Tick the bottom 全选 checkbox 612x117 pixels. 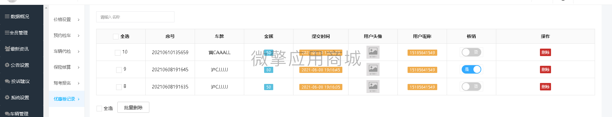[99, 108]
